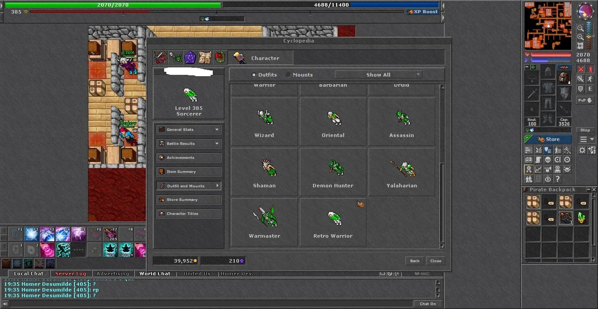Switch to the United Us chat tab

click(x=197, y=274)
